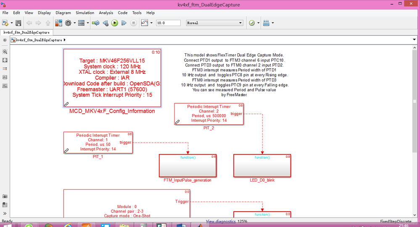Click the Model Advisor checkmark icon
The height and width of the screenshot is (227, 420).
coord(252,23)
